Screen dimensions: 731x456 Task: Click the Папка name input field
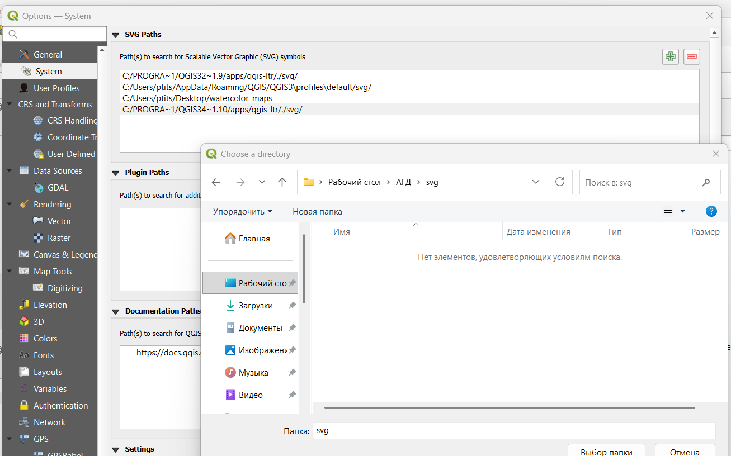pos(514,431)
